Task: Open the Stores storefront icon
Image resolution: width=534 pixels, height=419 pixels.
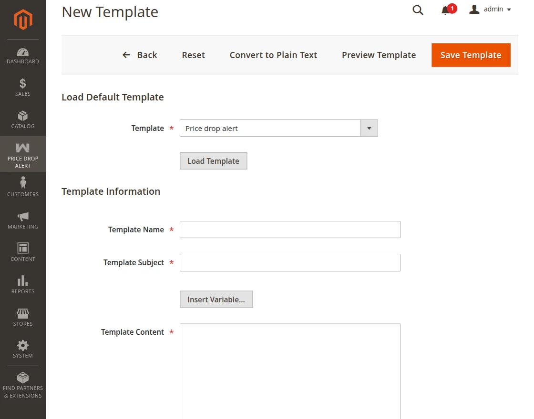Action: 23,313
